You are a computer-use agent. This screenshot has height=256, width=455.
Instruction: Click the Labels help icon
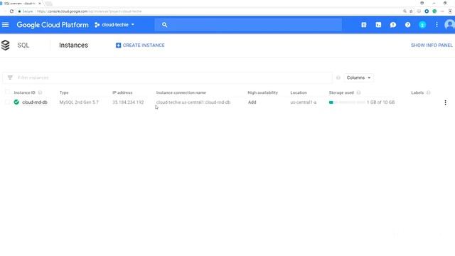pos(428,92)
